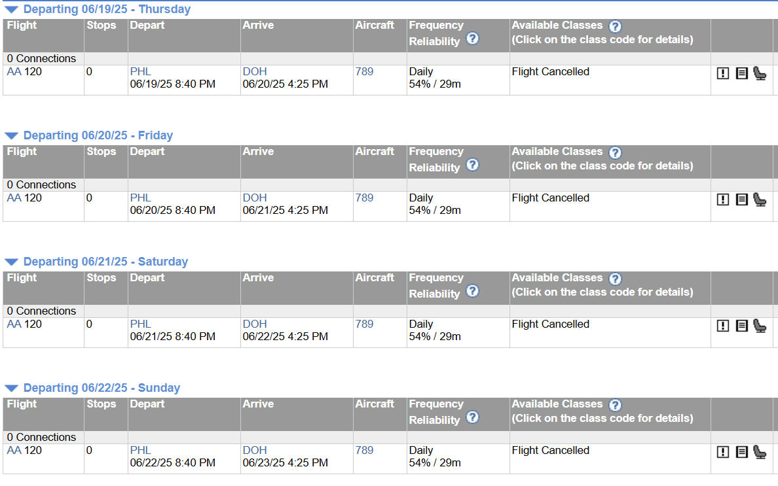Screen dimensions: 778x486
Task: Collapse the Departing 06/20/25 Friday section
Action: coord(11,136)
